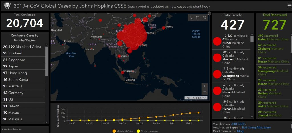The height and width of the screenshot is (133, 292).
Task: Open the JHU CSSE link
Action: click(x=238, y=124)
